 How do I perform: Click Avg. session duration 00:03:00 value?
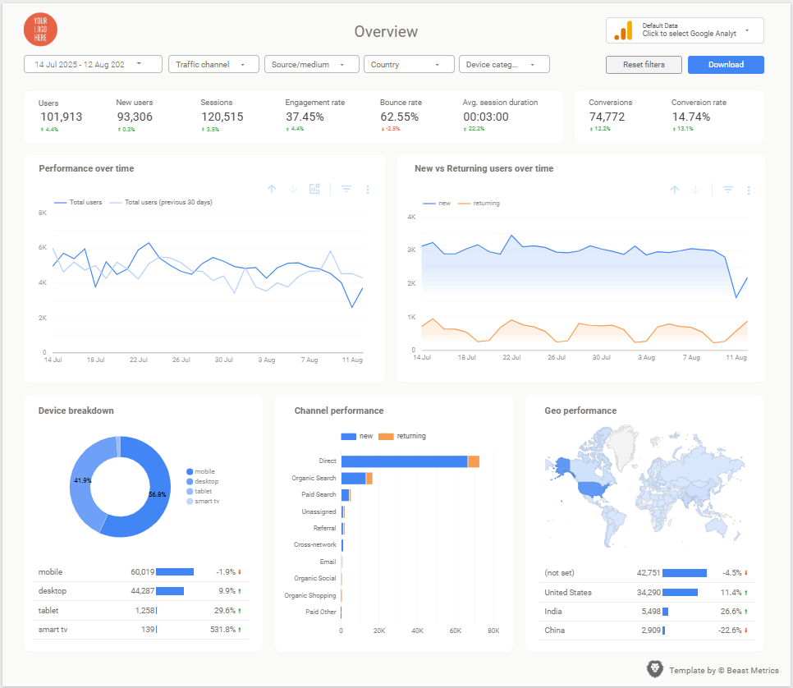(486, 117)
